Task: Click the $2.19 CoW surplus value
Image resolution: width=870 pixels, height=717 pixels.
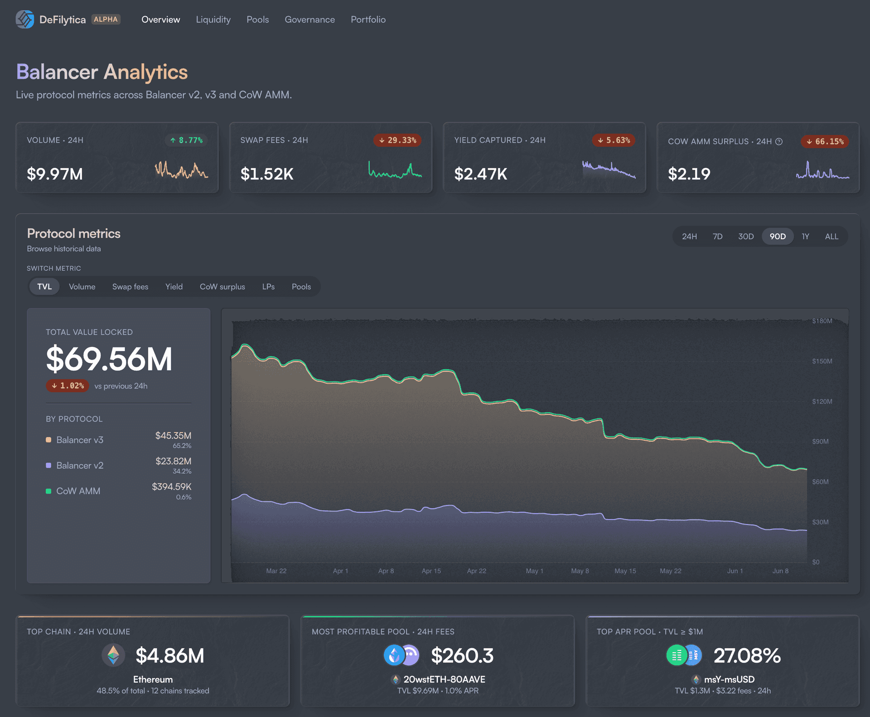Action: 689,174
